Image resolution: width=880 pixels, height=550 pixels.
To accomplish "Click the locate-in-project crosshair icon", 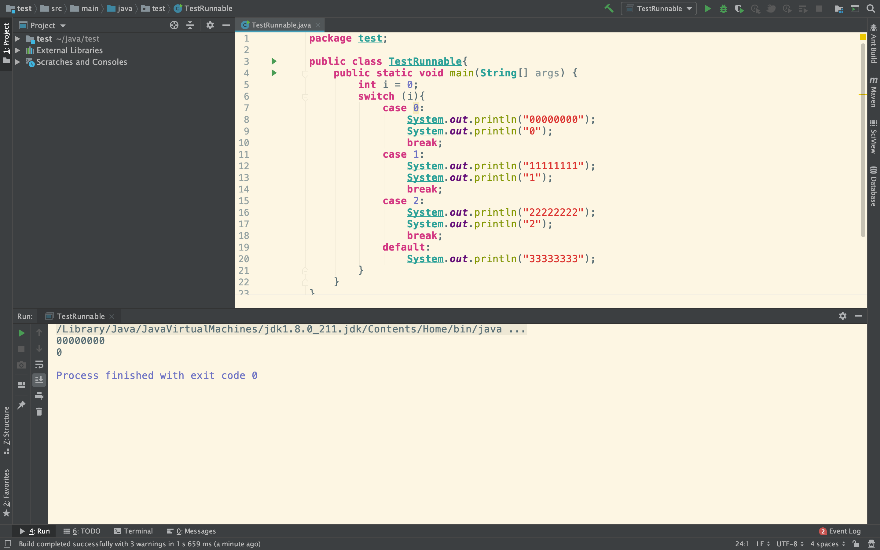I will [174, 25].
